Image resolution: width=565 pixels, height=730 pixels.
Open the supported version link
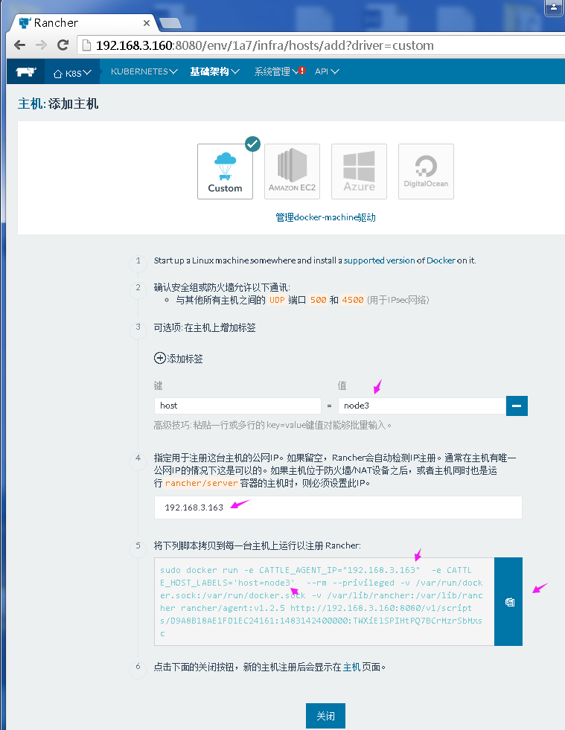point(379,260)
